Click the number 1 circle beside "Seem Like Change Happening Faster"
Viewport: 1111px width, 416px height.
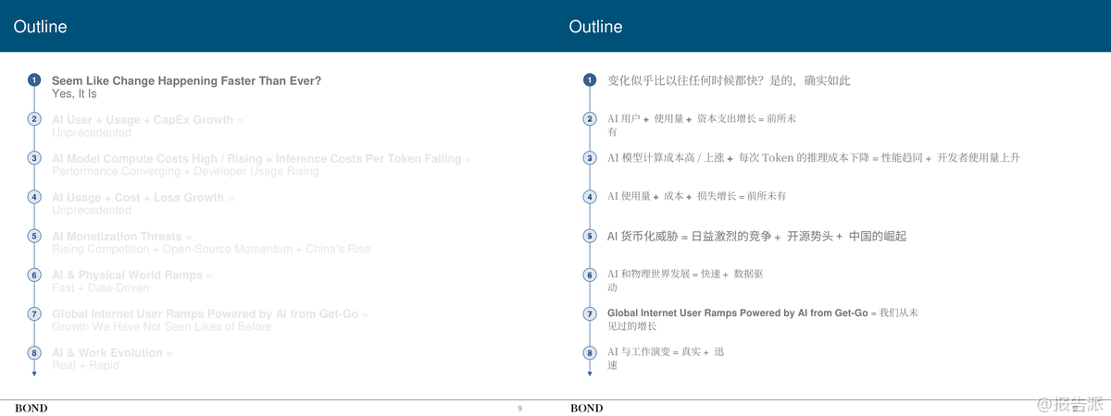point(34,80)
